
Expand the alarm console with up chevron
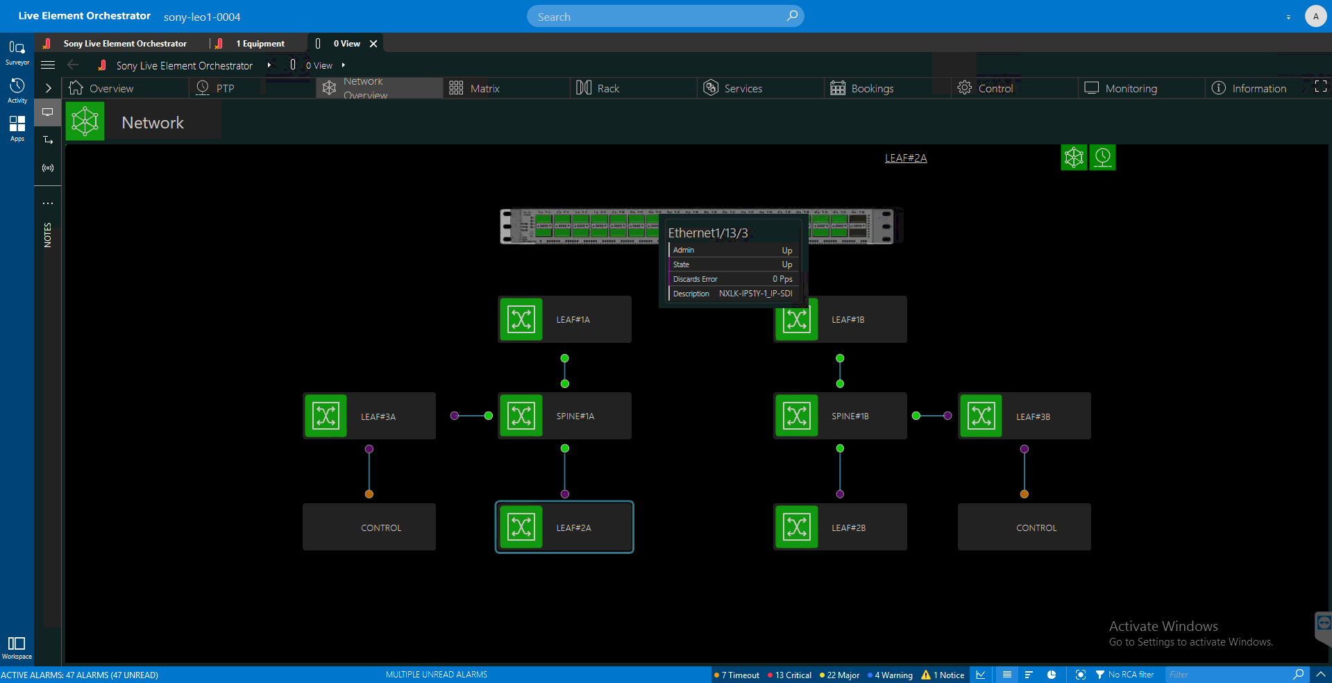coord(1321,675)
